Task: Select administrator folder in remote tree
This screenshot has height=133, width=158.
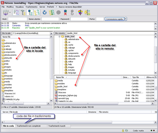Action: tap(74, 39)
